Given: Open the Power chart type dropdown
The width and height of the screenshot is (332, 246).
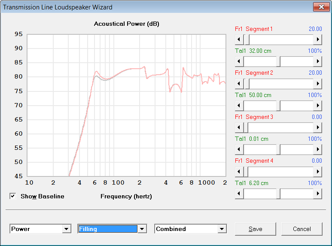Looking at the screenshot, I should tap(66, 229).
